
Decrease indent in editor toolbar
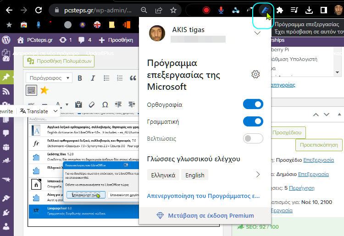point(118,104)
